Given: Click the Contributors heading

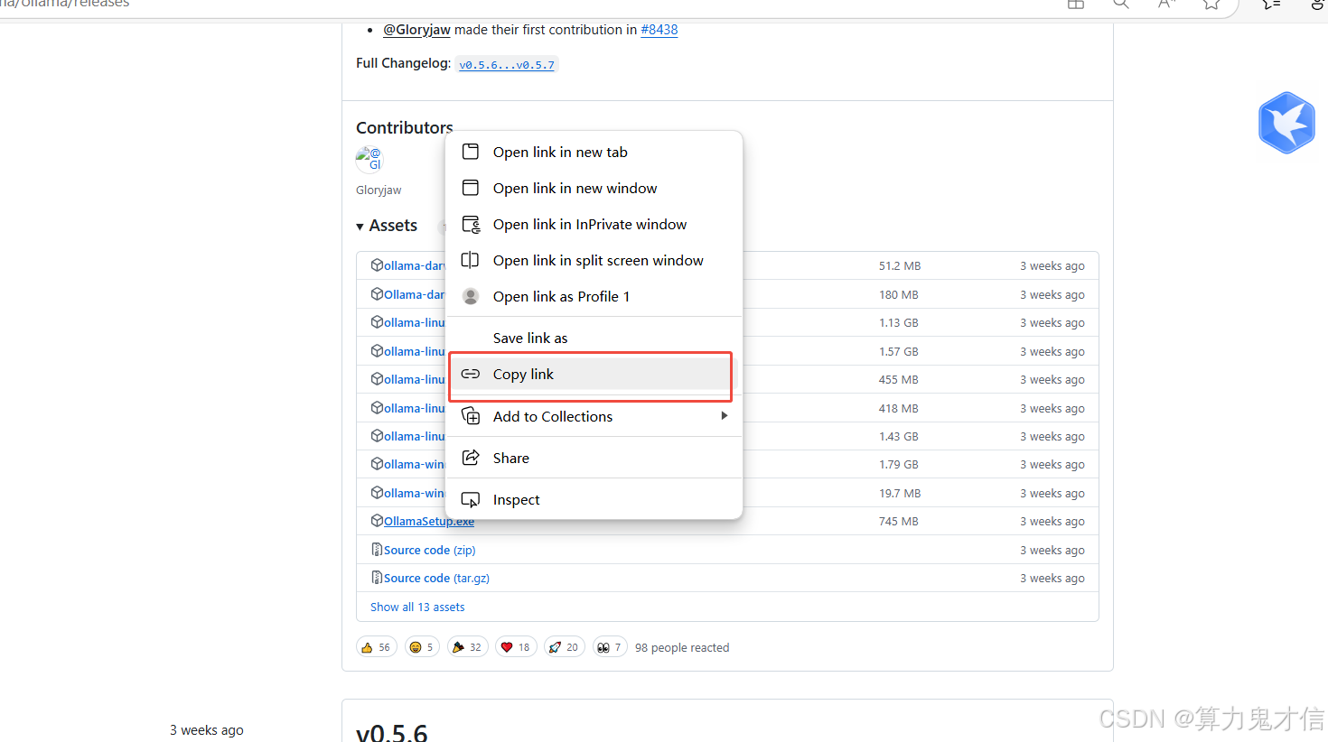Looking at the screenshot, I should pyautogui.click(x=405, y=127).
